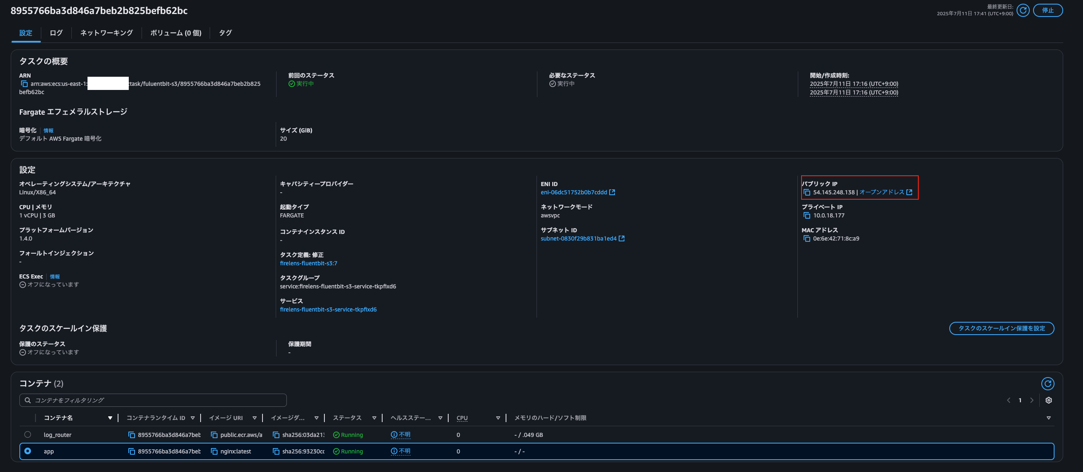This screenshot has height=472, width=1083.
Task: Sort by CPU column
Action: coord(498,418)
